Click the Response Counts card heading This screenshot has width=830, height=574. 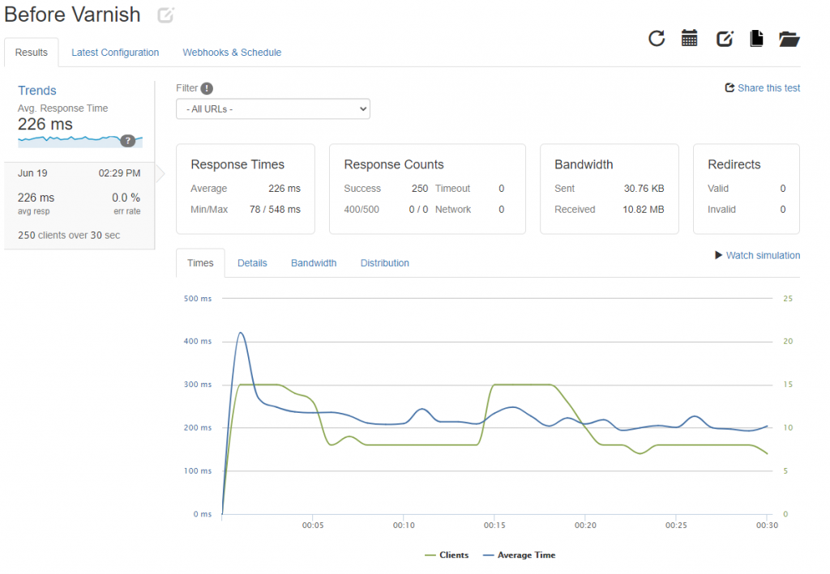coord(394,164)
